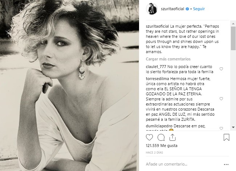Expand with Cargar más comentarios
The width and height of the screenshot is (236, 171).
167,59
